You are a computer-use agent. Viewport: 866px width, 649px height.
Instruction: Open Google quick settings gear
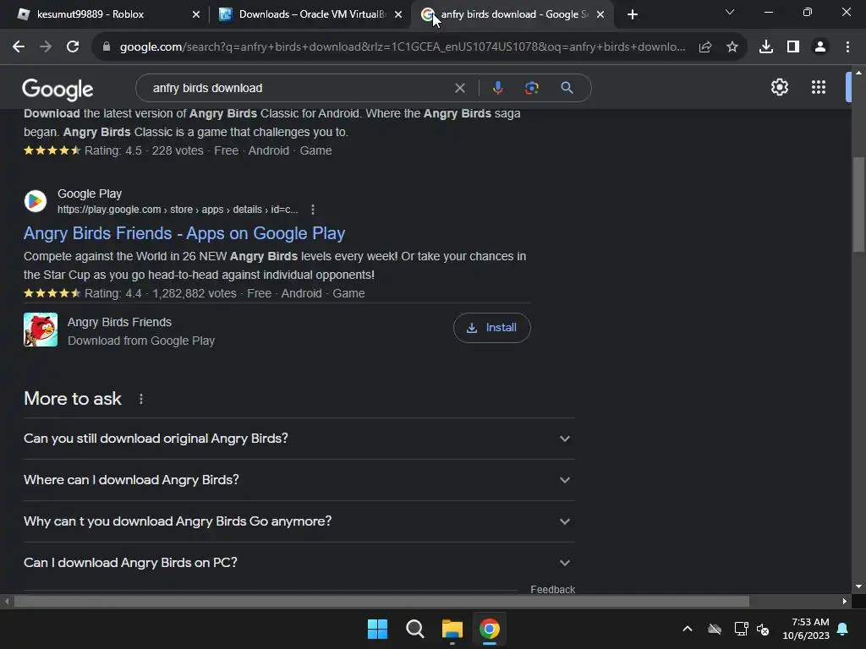pyautogui.click(x=779, y=87)
